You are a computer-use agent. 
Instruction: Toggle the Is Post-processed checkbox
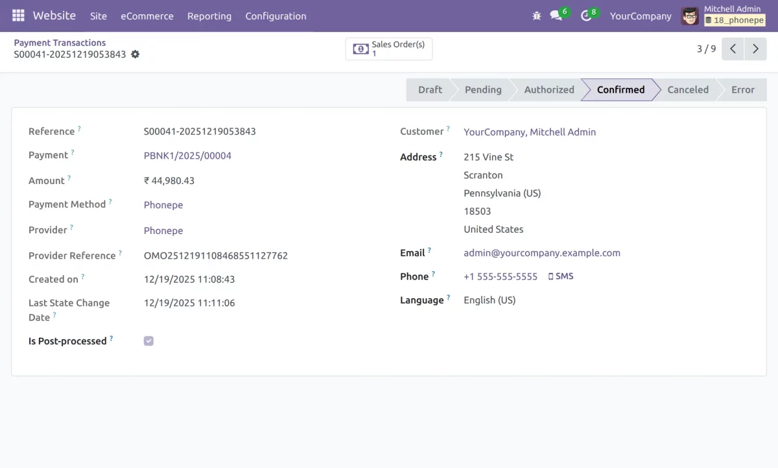click(148, 340)
